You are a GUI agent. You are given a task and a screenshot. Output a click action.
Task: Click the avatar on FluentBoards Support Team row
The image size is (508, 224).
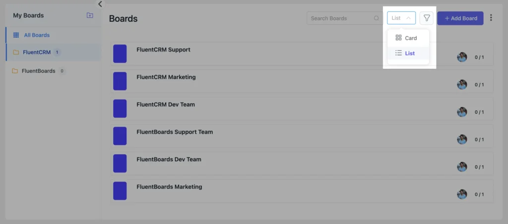[x=462, y=139]
